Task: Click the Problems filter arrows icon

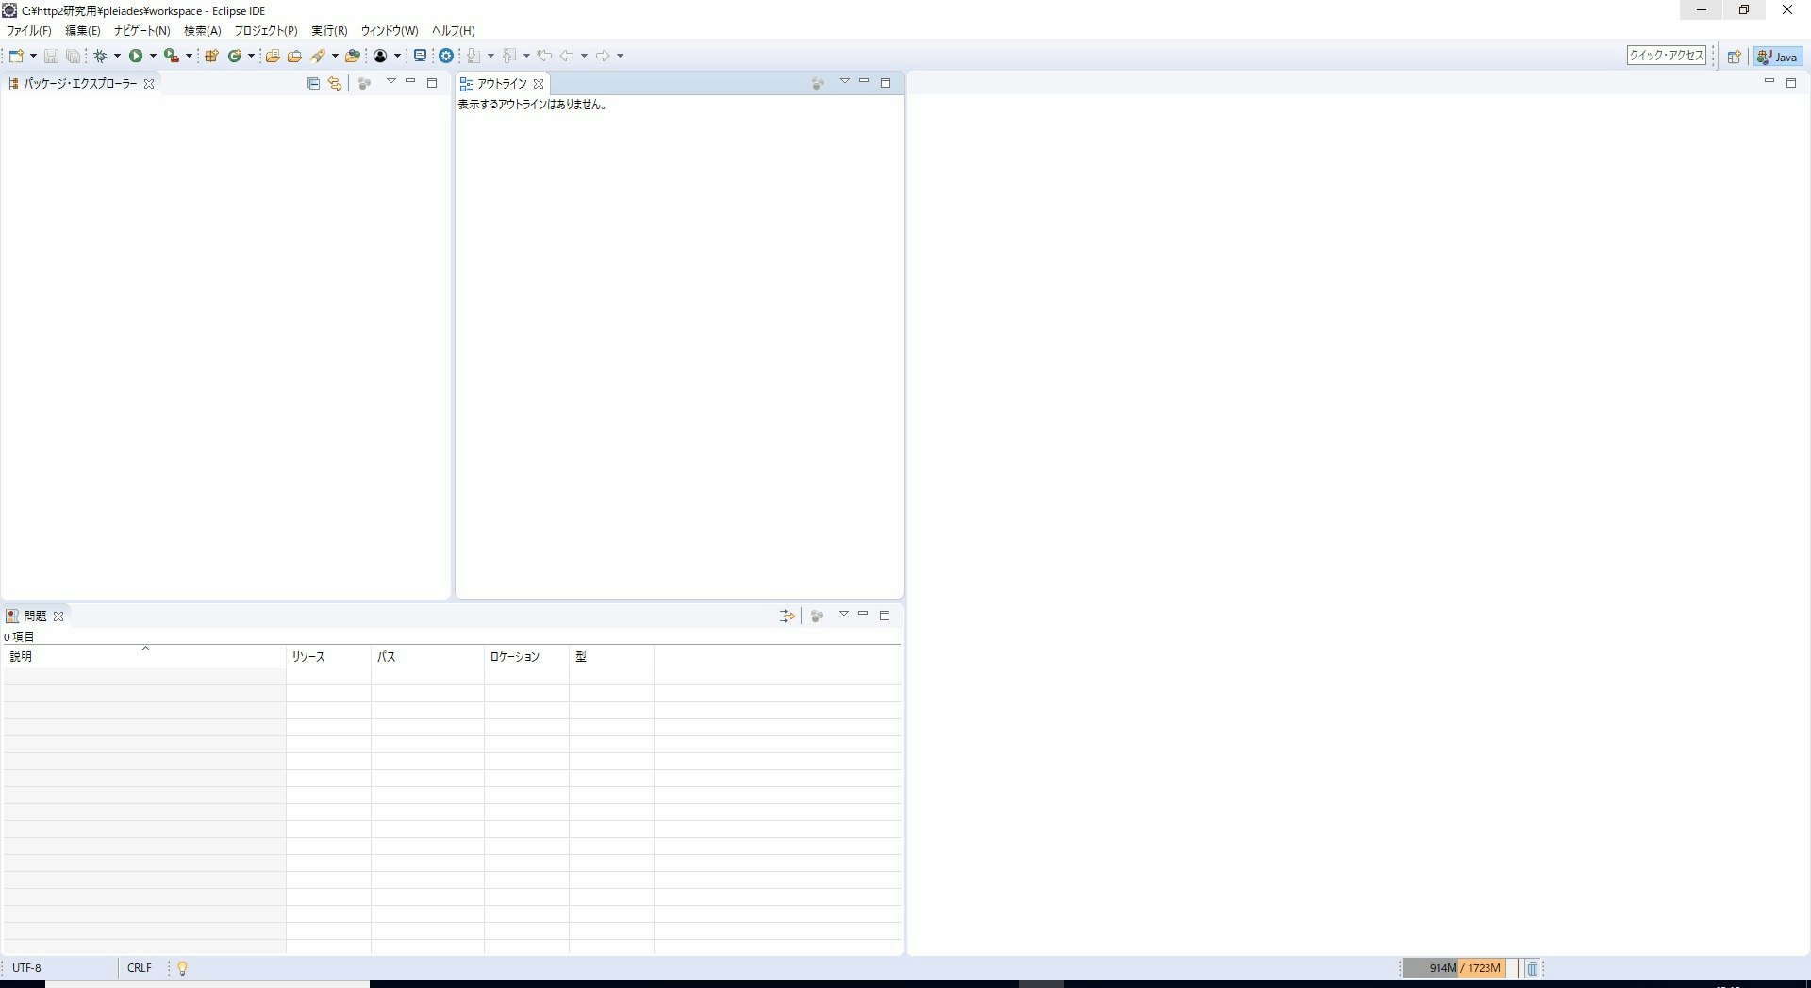Action: pos(787,616)
